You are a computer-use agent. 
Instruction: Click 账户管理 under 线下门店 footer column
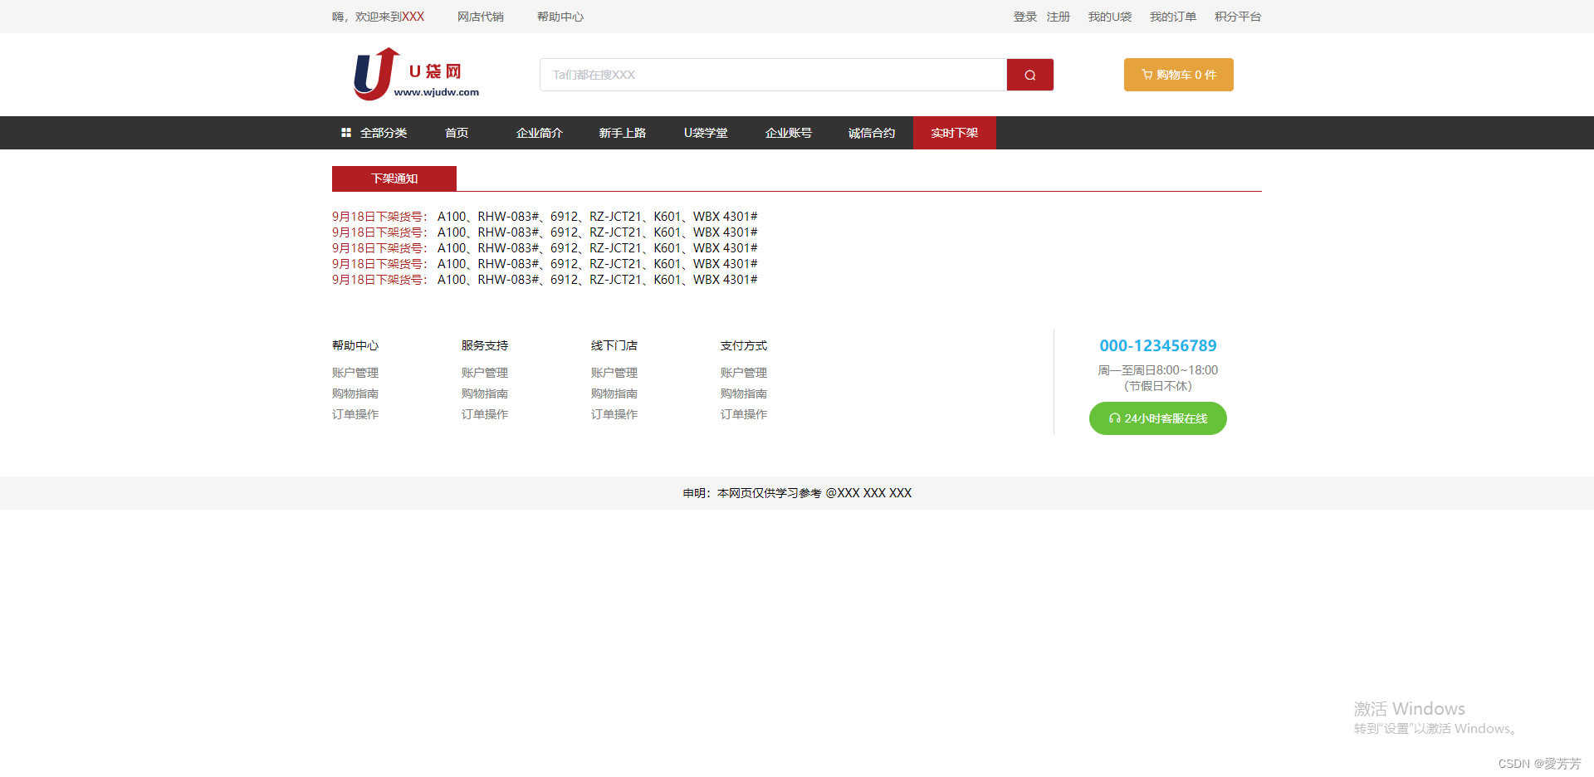pos(614,373)
